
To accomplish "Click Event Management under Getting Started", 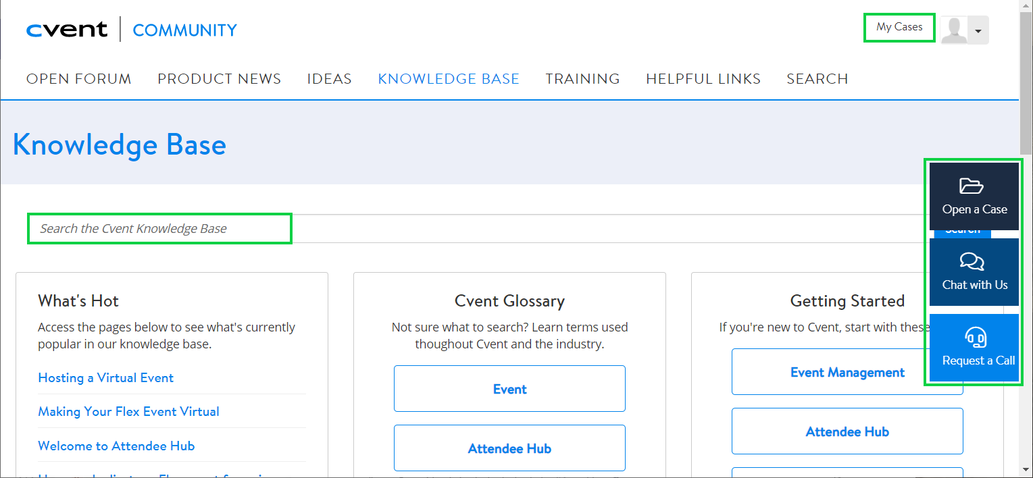I will point(847,372).
